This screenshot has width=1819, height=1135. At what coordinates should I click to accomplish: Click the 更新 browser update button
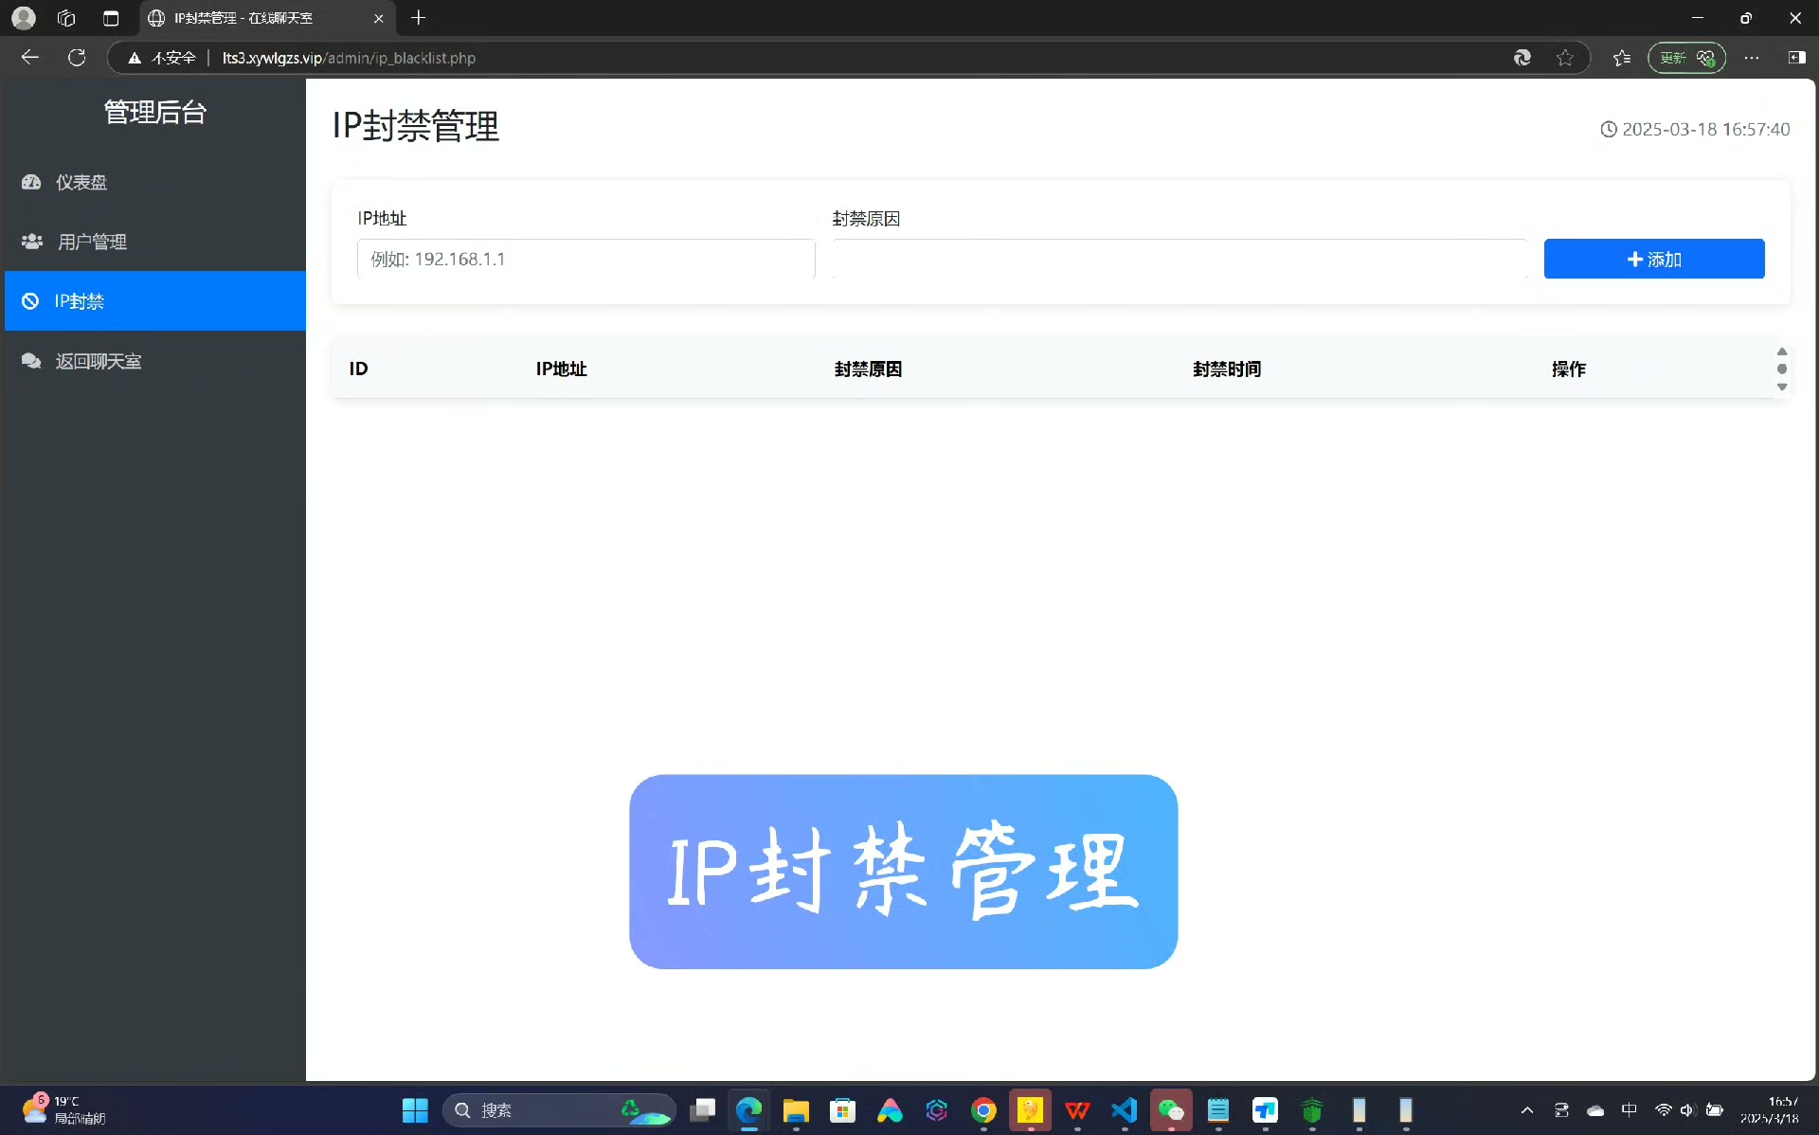[1686, 58]
